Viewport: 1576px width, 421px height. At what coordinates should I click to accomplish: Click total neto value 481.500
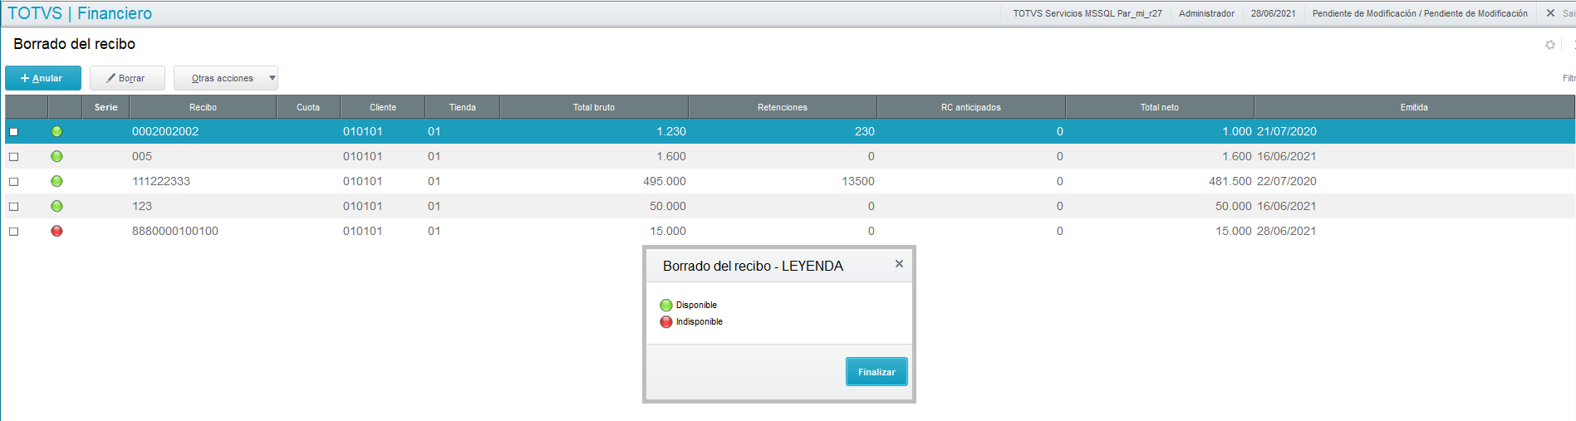coord(1230,181)
